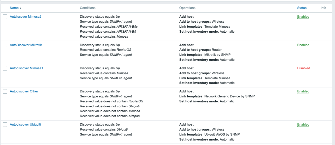Disable AutoDiscover Mikrotik using Enabled status
The image size is (335, 145).
click(x=303, y=45)
